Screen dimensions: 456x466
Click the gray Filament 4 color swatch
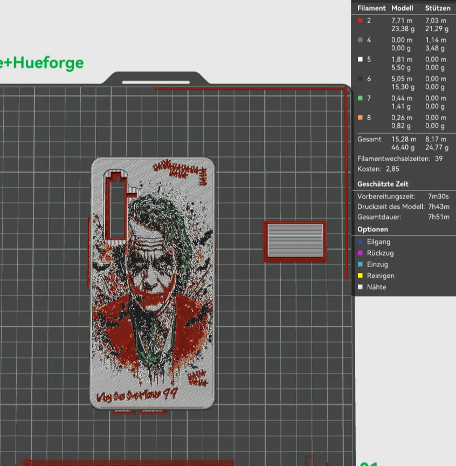pyautogui.click(x=361, y=40)
